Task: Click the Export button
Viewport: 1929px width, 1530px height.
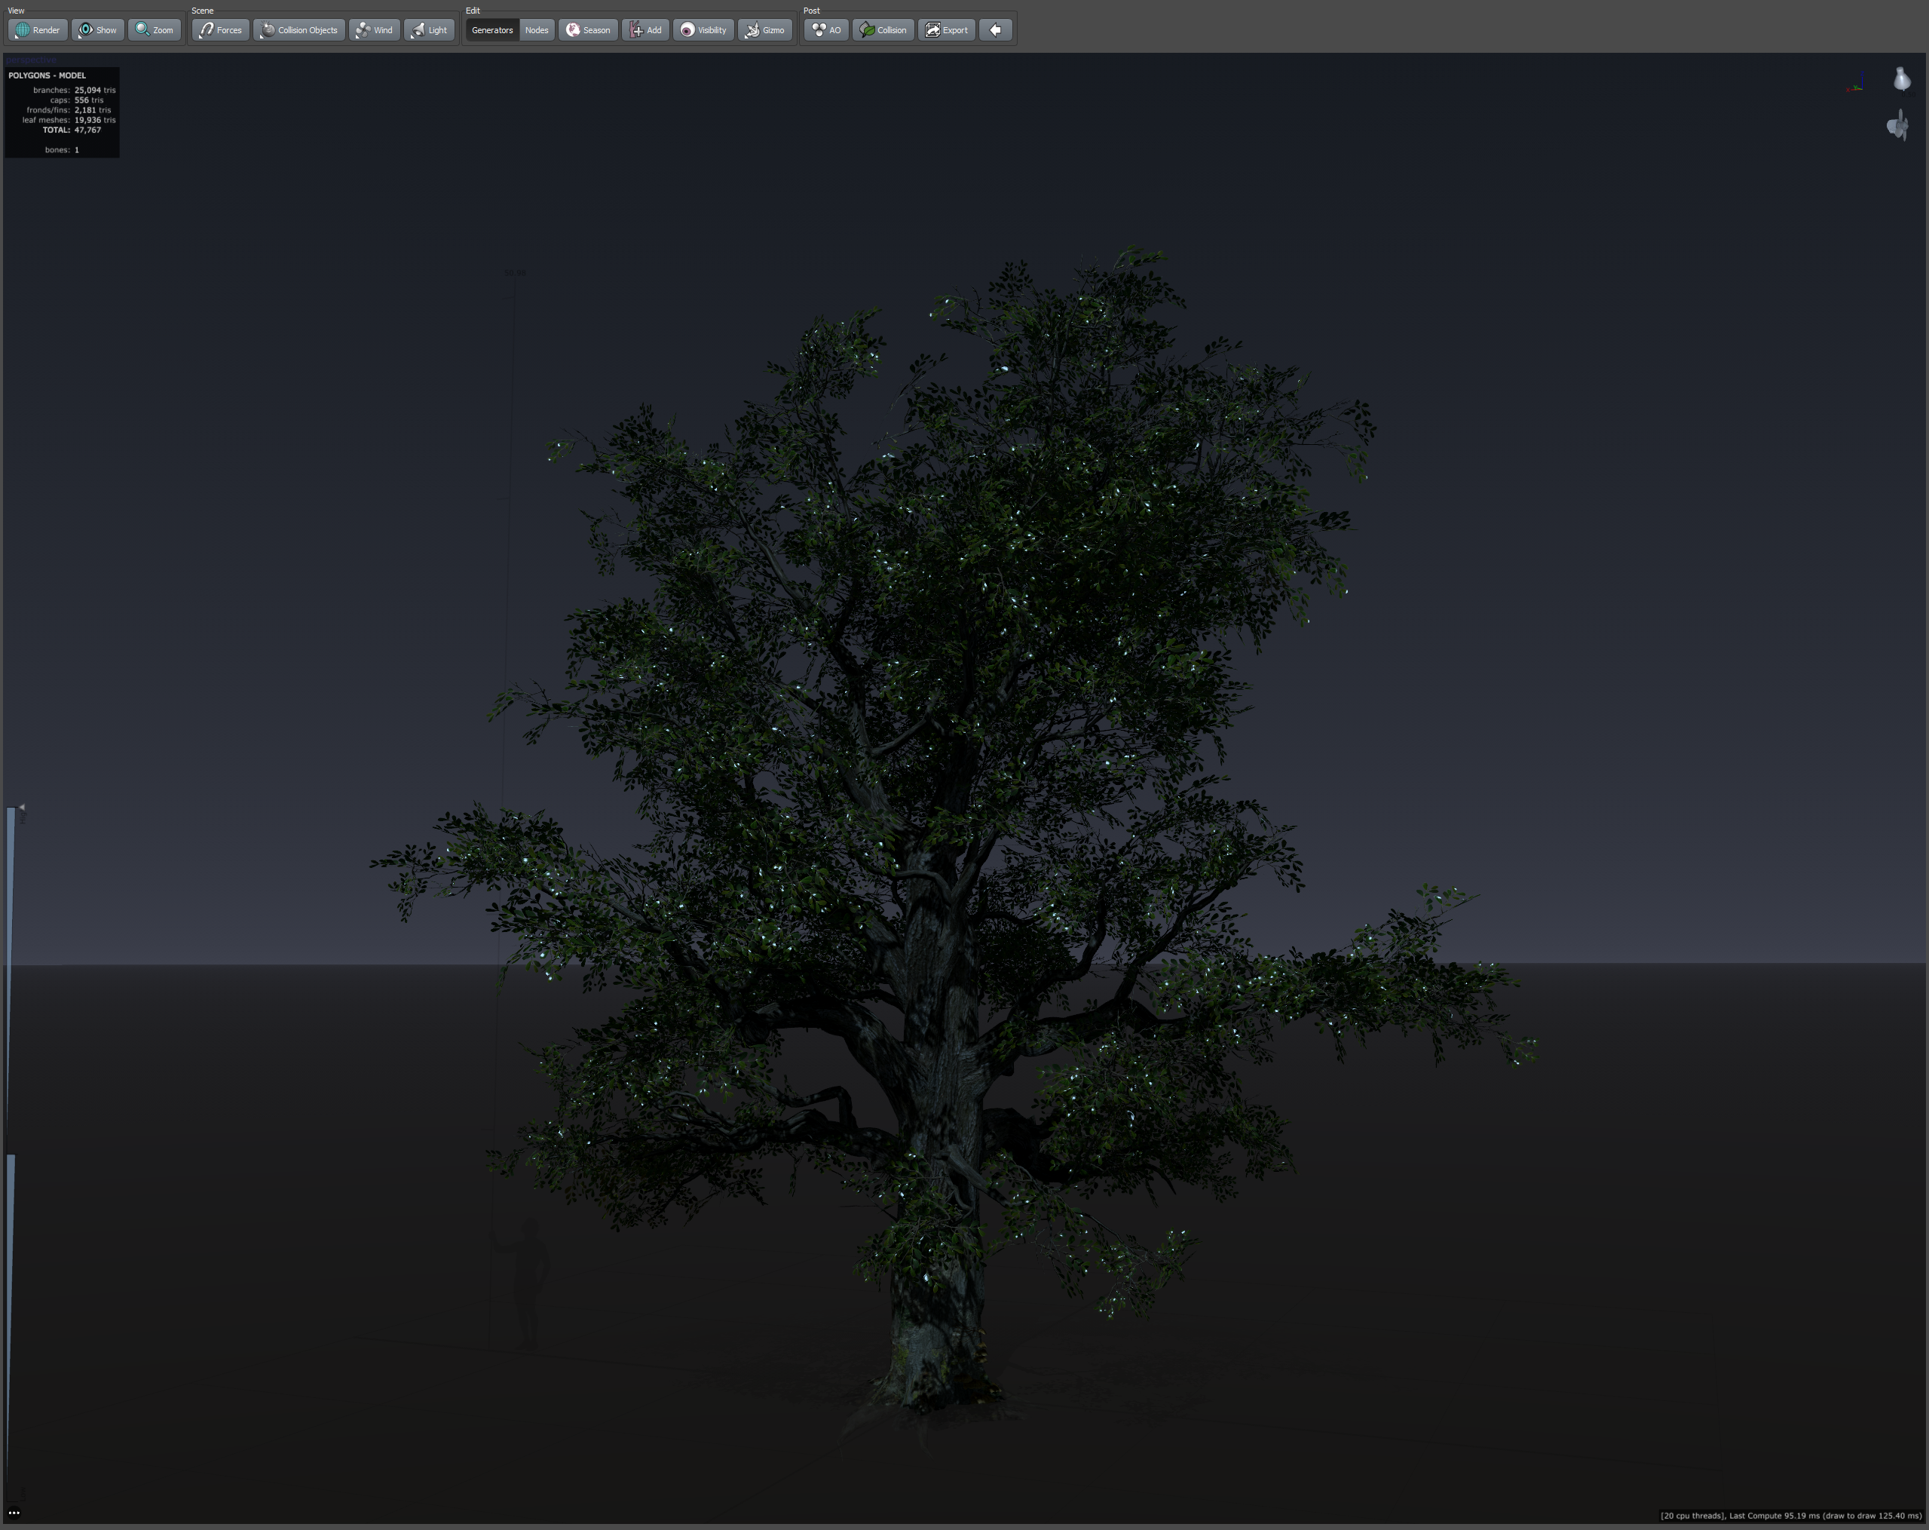Action: (x=947, y=29)
